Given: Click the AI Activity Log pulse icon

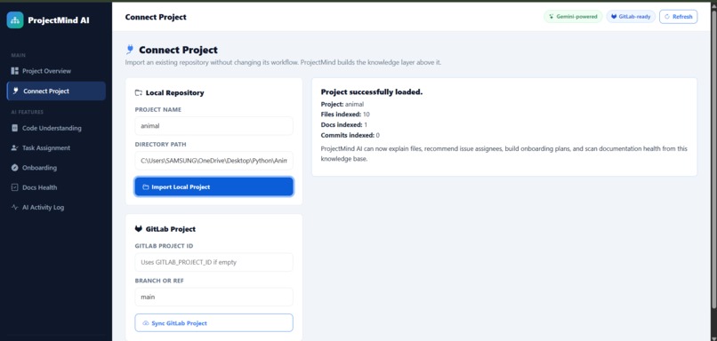Looking at the screenshot, I should click(14, 207).
